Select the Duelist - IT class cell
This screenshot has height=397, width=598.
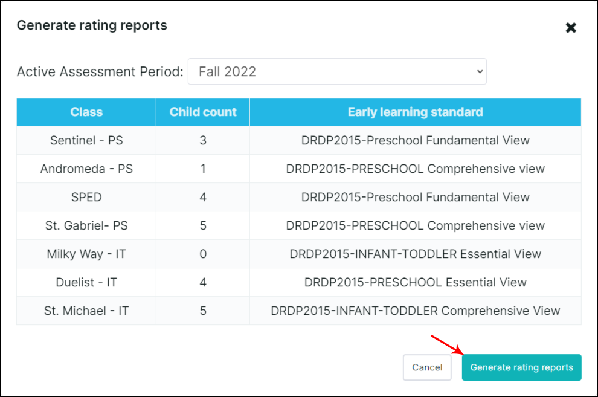pyautogui.click(x=86, y=282)
